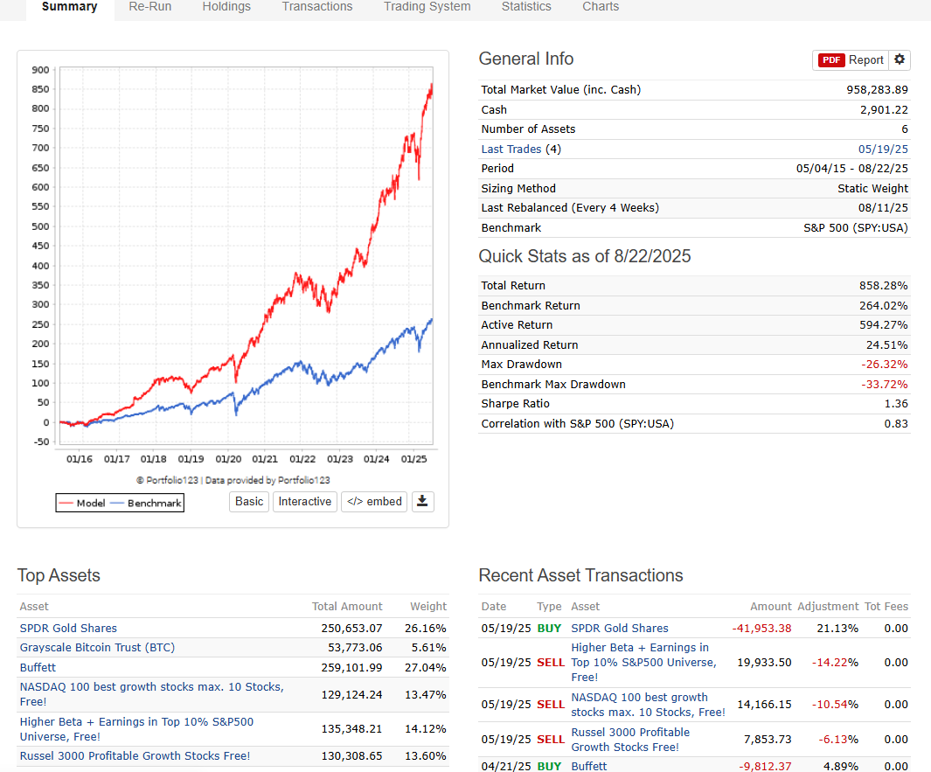Click the Sizing Method value Static Weight
931x772 pixels.
tap(872, 188)
